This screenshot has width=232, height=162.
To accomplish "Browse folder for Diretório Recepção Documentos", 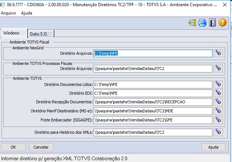I will click(x=218, y=102).
